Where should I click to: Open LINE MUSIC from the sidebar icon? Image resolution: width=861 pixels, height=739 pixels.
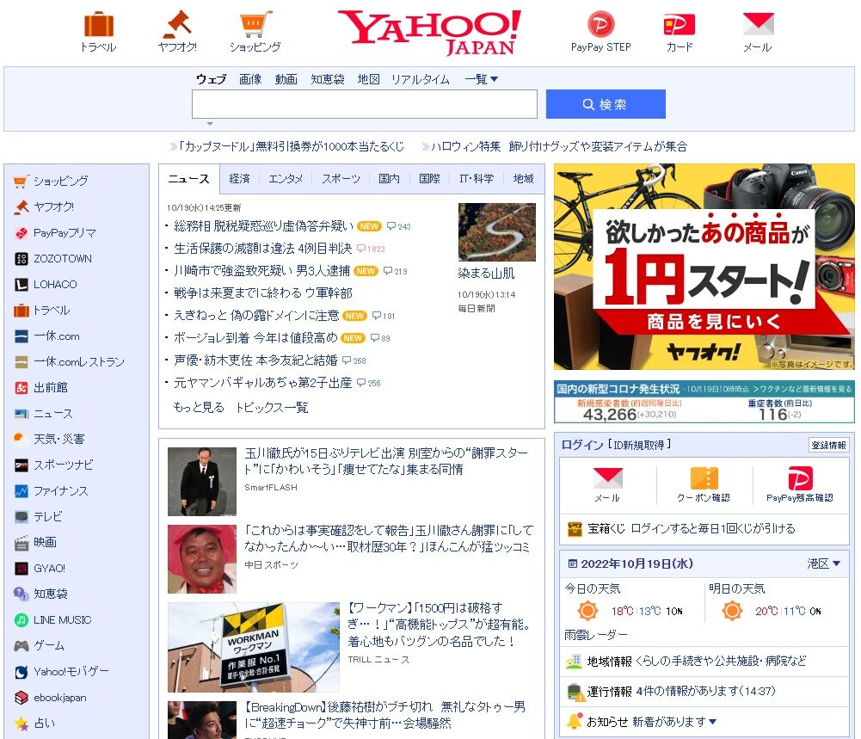(21, 619)
